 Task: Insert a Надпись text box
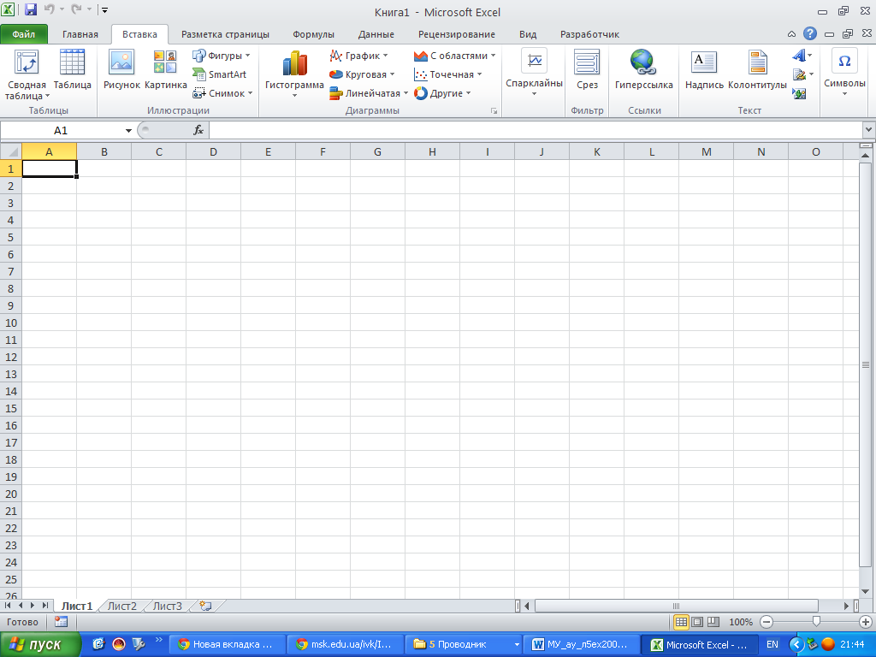[704, 69]
